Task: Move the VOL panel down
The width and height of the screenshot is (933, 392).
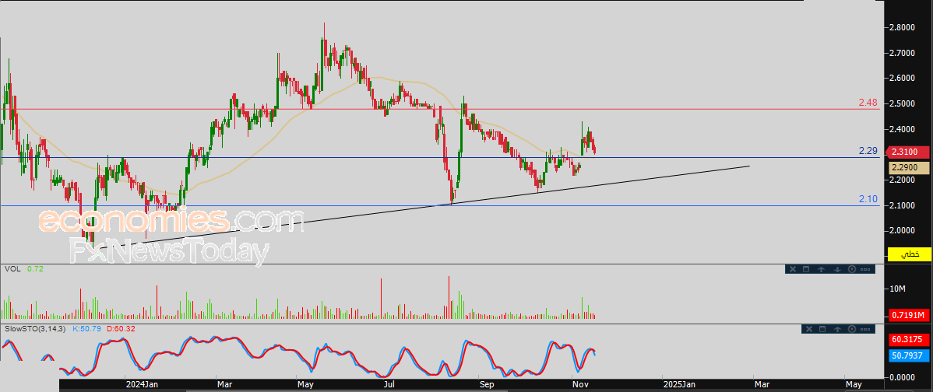Action: point(838,270)
